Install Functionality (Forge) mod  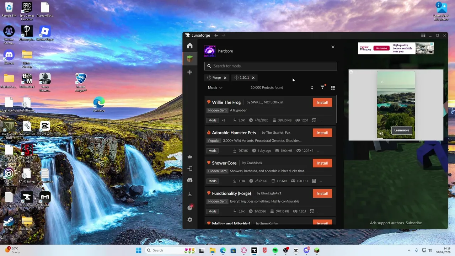pos(322,193)
